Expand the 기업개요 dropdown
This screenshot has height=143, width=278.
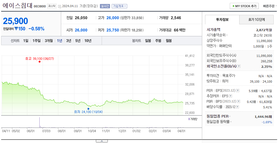[x=119, y=6]
